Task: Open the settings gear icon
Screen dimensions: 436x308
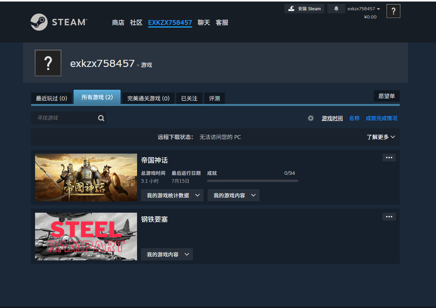Action: pyautogui.click(x=310, y=118)
